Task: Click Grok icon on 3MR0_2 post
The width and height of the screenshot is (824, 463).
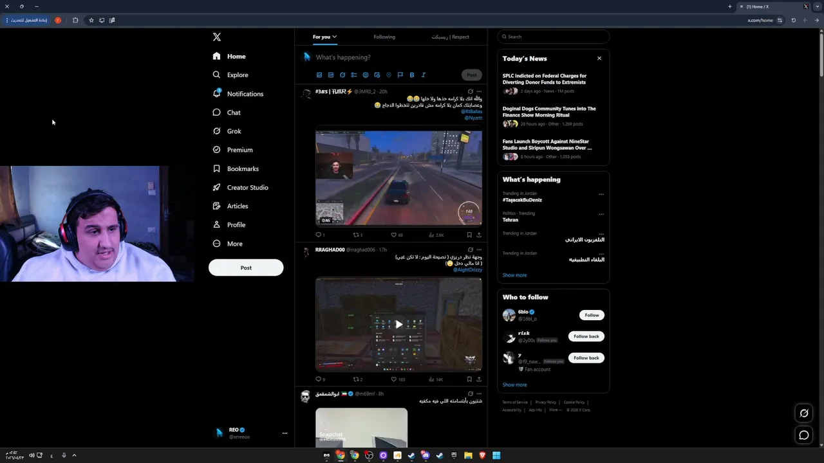Action: (x=471, y=91)
